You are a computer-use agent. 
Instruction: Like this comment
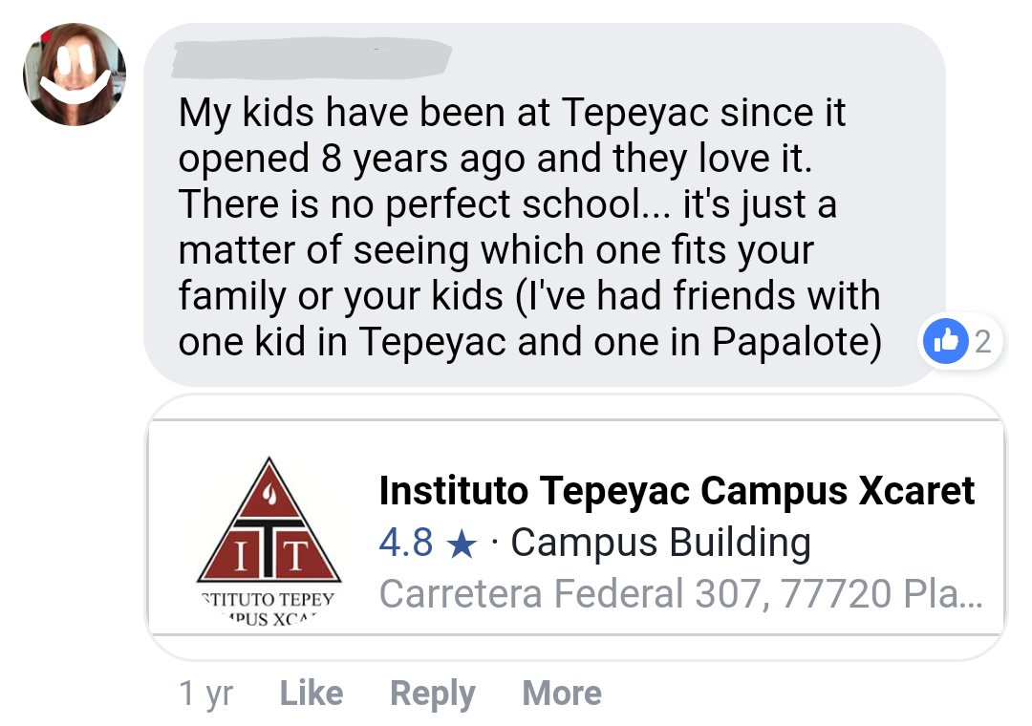click(x=312, y=694)
